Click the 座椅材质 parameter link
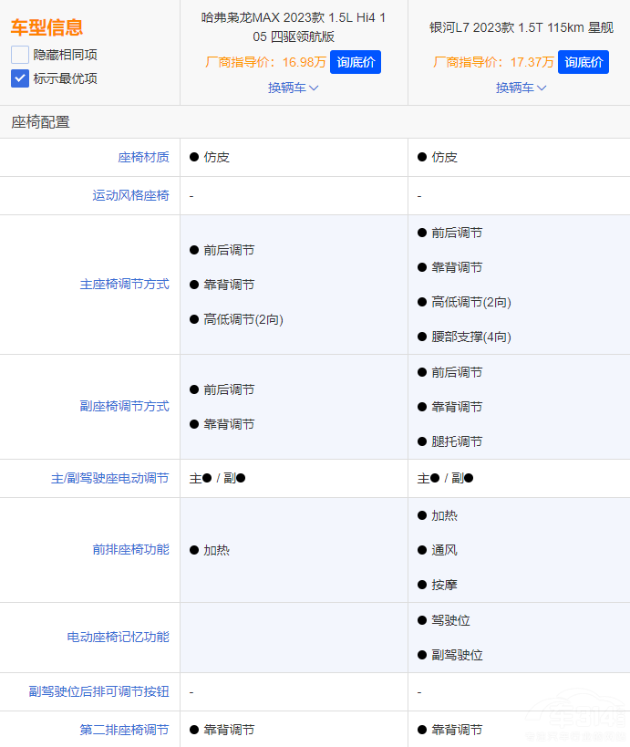The image size is (630, 747). [x=143, y=157]
